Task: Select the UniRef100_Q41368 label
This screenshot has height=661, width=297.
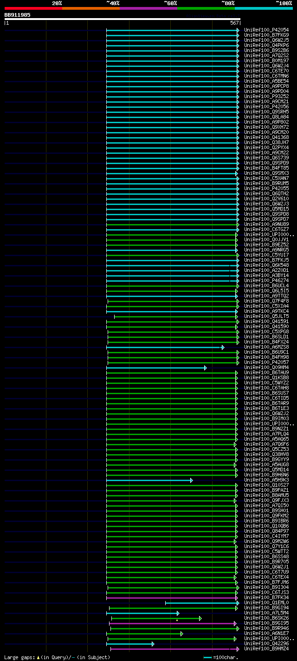Action: (266, 138)
